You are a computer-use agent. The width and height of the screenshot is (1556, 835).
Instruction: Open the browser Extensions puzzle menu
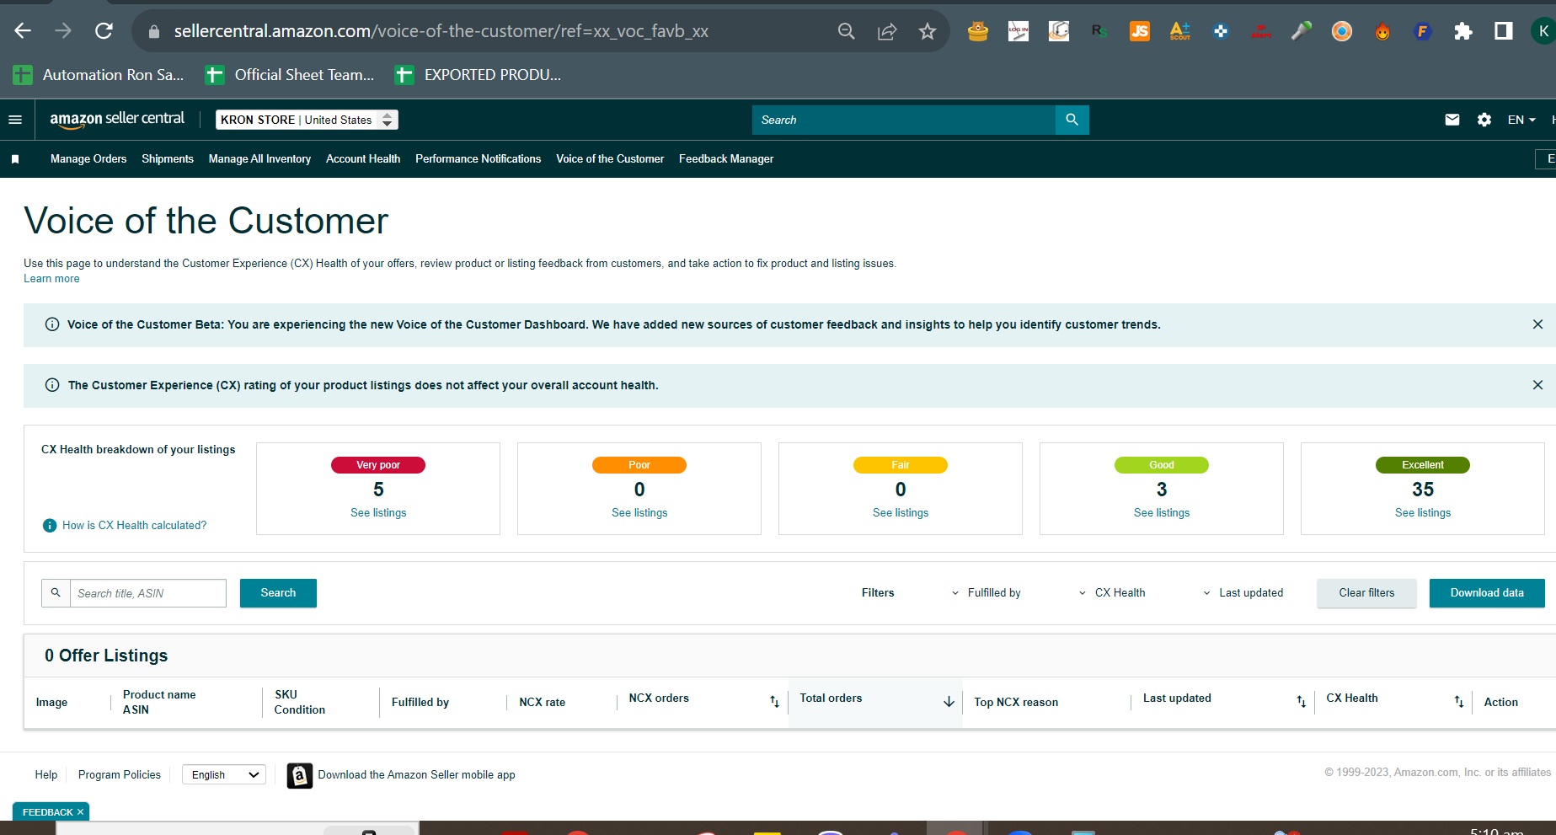1463,31
